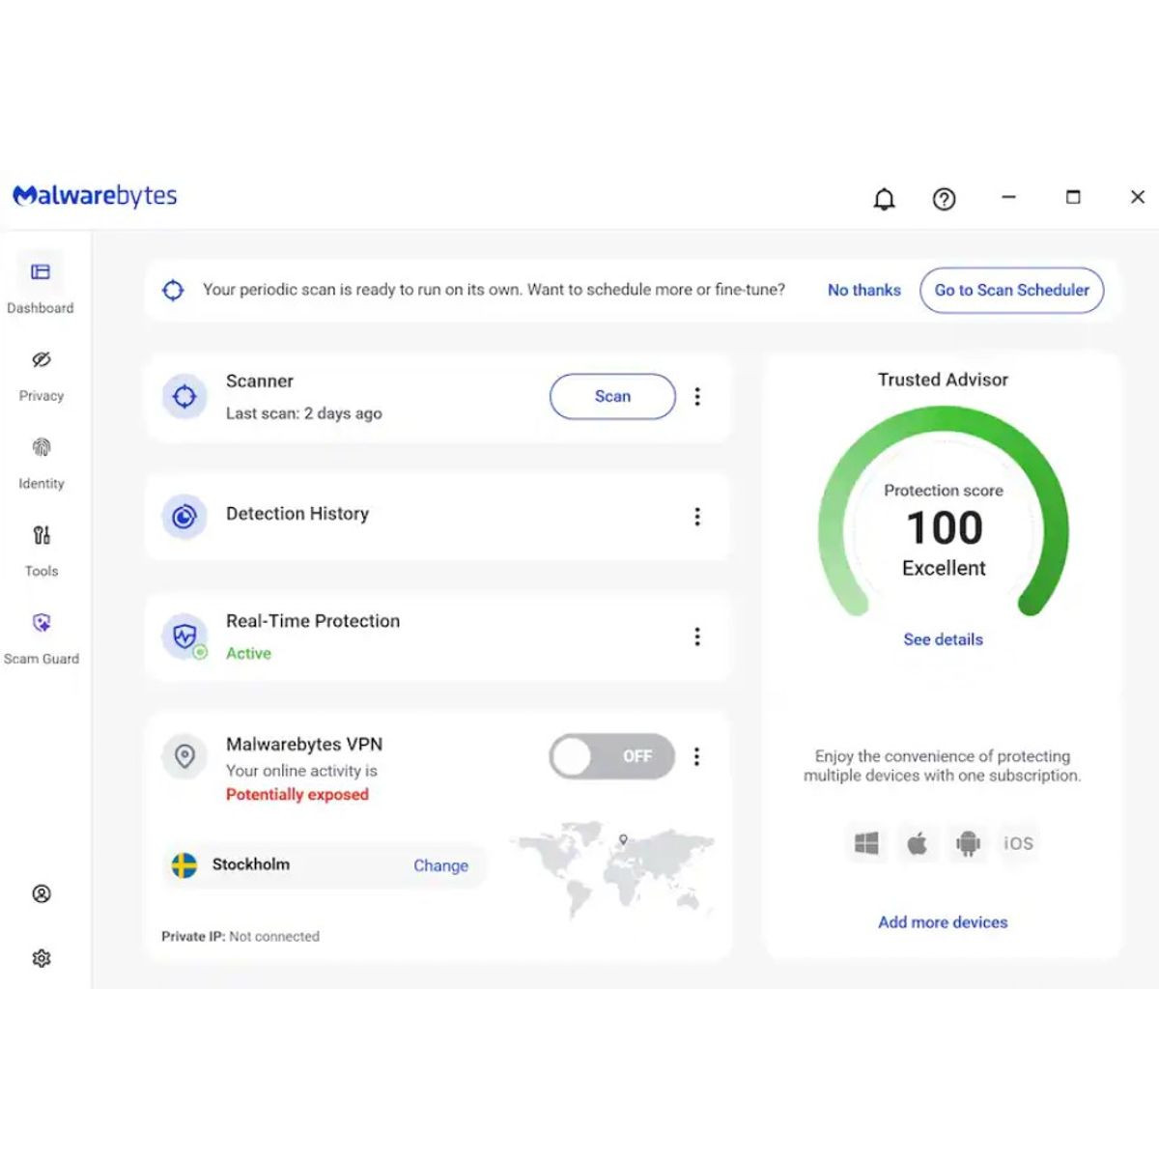
Task: Open Detection History more options menu
Action: [697, 517]
